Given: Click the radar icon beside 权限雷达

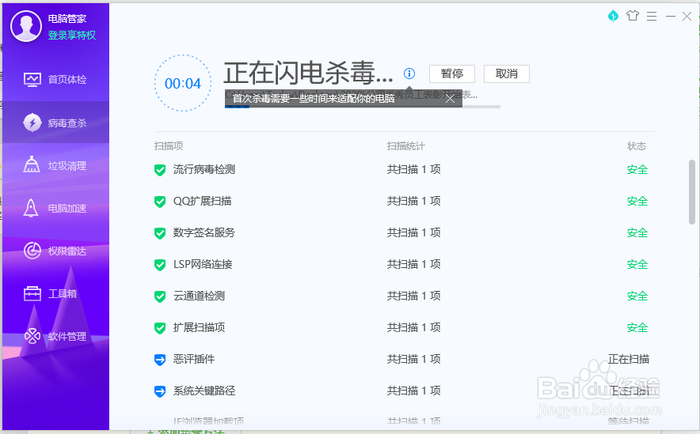Looking at the screenshot, I should click(x=32, y=251).
